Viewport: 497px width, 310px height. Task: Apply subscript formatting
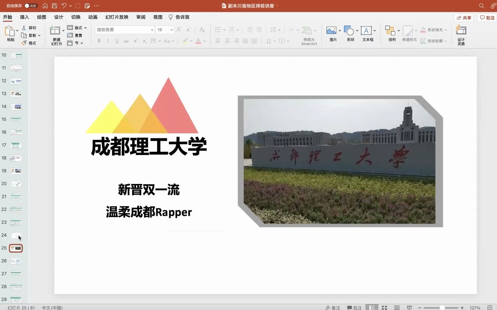[144, 41]
